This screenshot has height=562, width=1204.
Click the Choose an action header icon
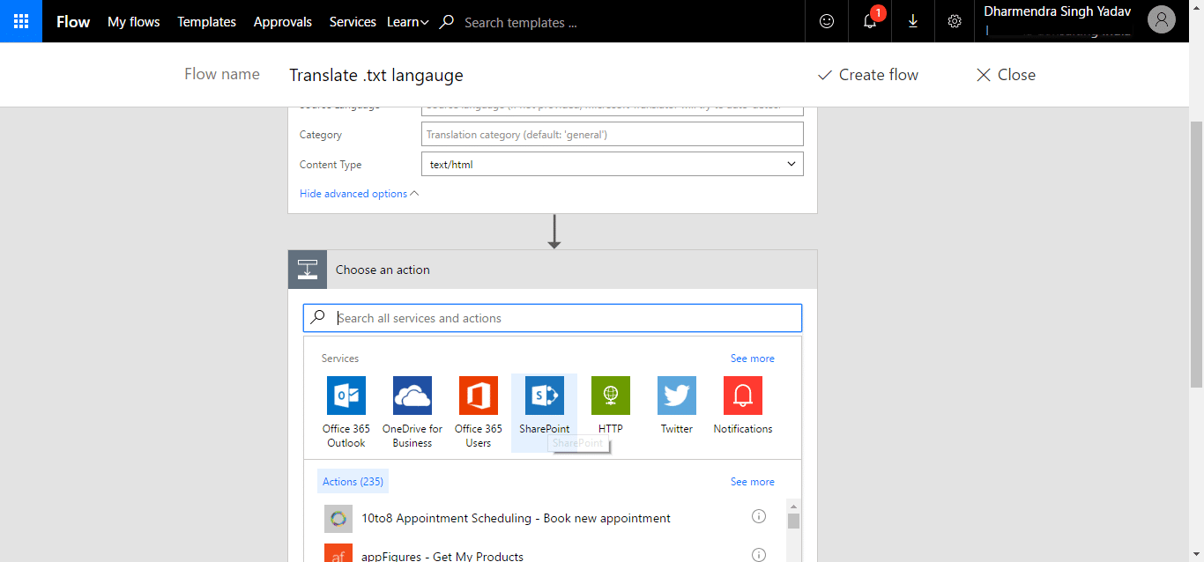308,270
